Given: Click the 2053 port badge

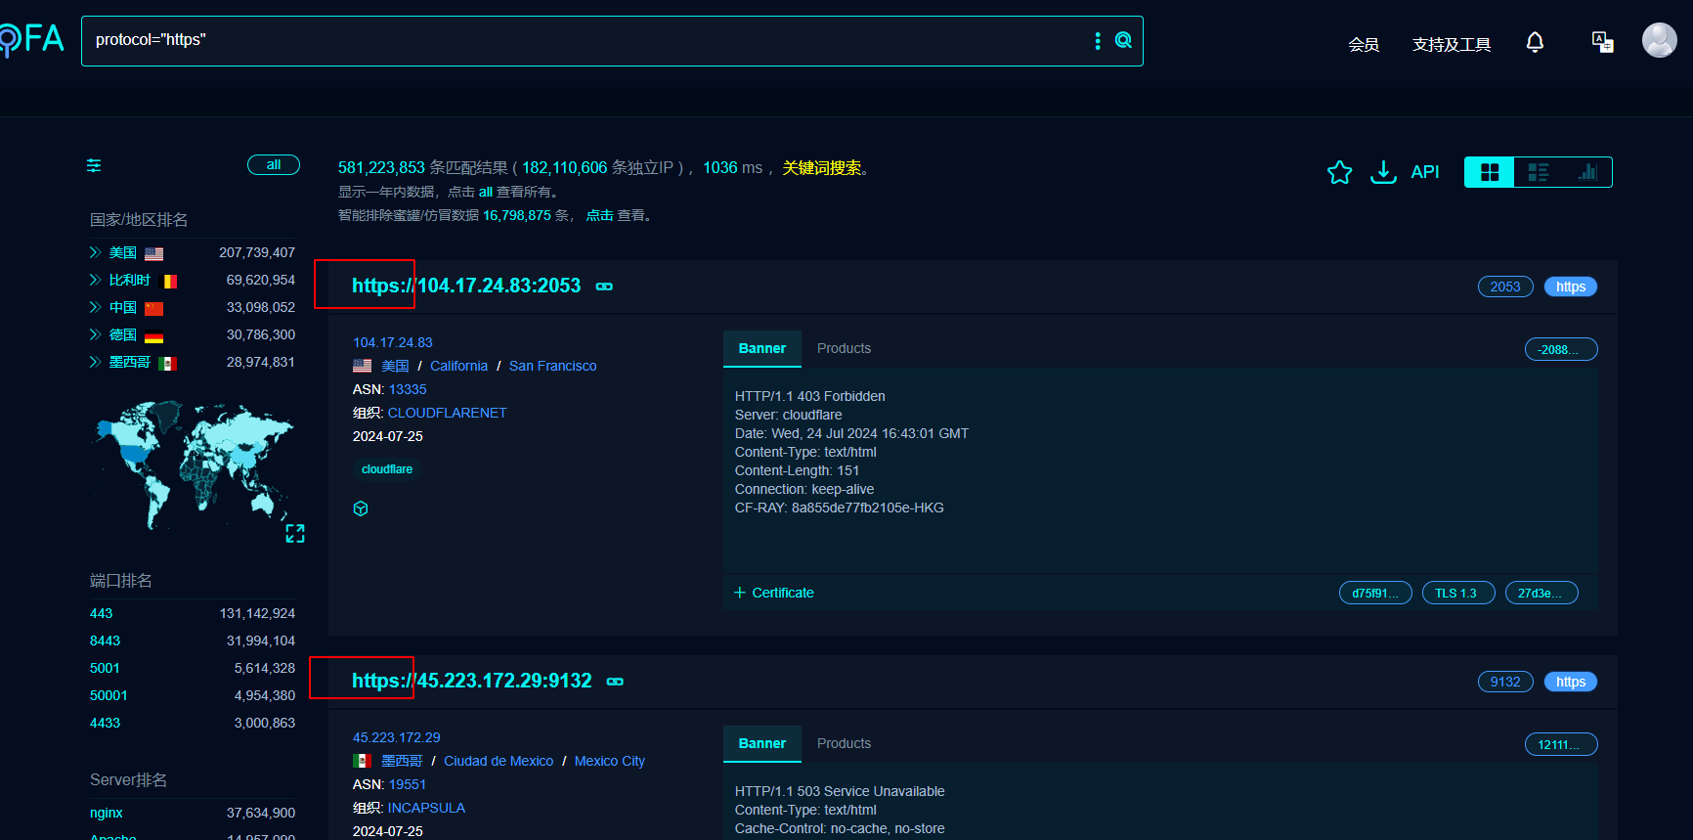Looking at the screenshot, I should (1505, 287).
